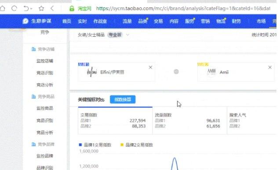Expand the 女装/女士精品 category dropdown

[x=127, y=35]
